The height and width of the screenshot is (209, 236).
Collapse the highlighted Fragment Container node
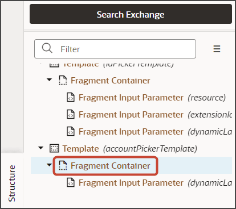click(49, 165)
